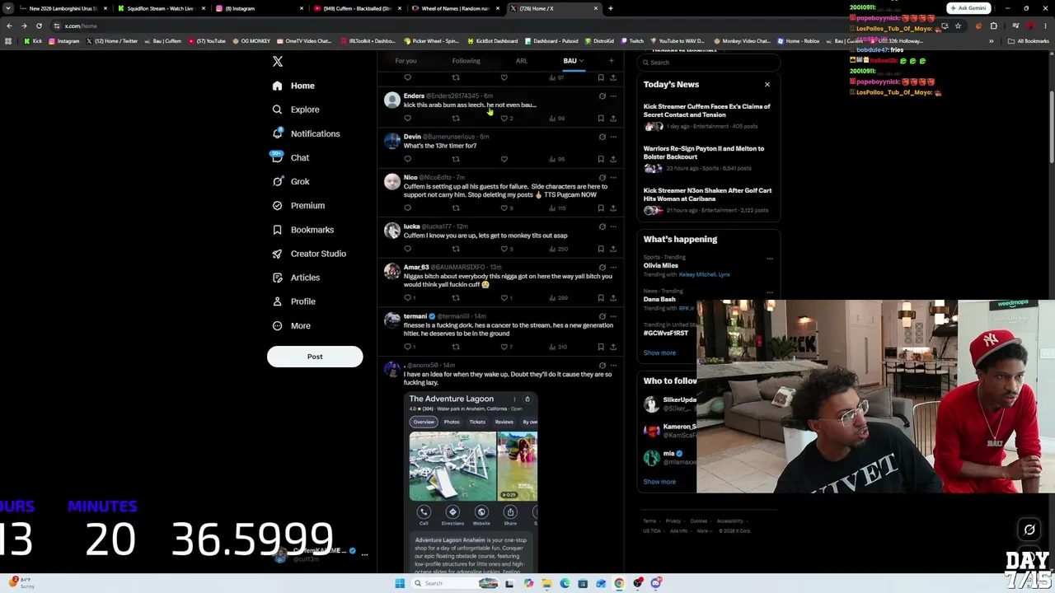
Task: Click the X logo in the sidebar
Action: pos(278,62)
